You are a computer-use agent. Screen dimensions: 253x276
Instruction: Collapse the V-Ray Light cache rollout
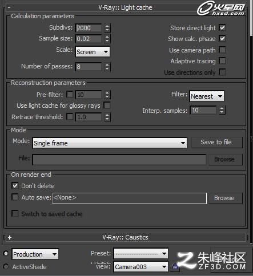pos(9,8)
